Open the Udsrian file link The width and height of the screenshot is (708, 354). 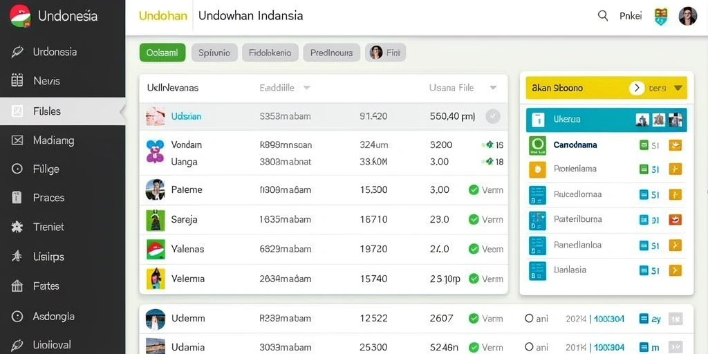[x=187, y=116]
